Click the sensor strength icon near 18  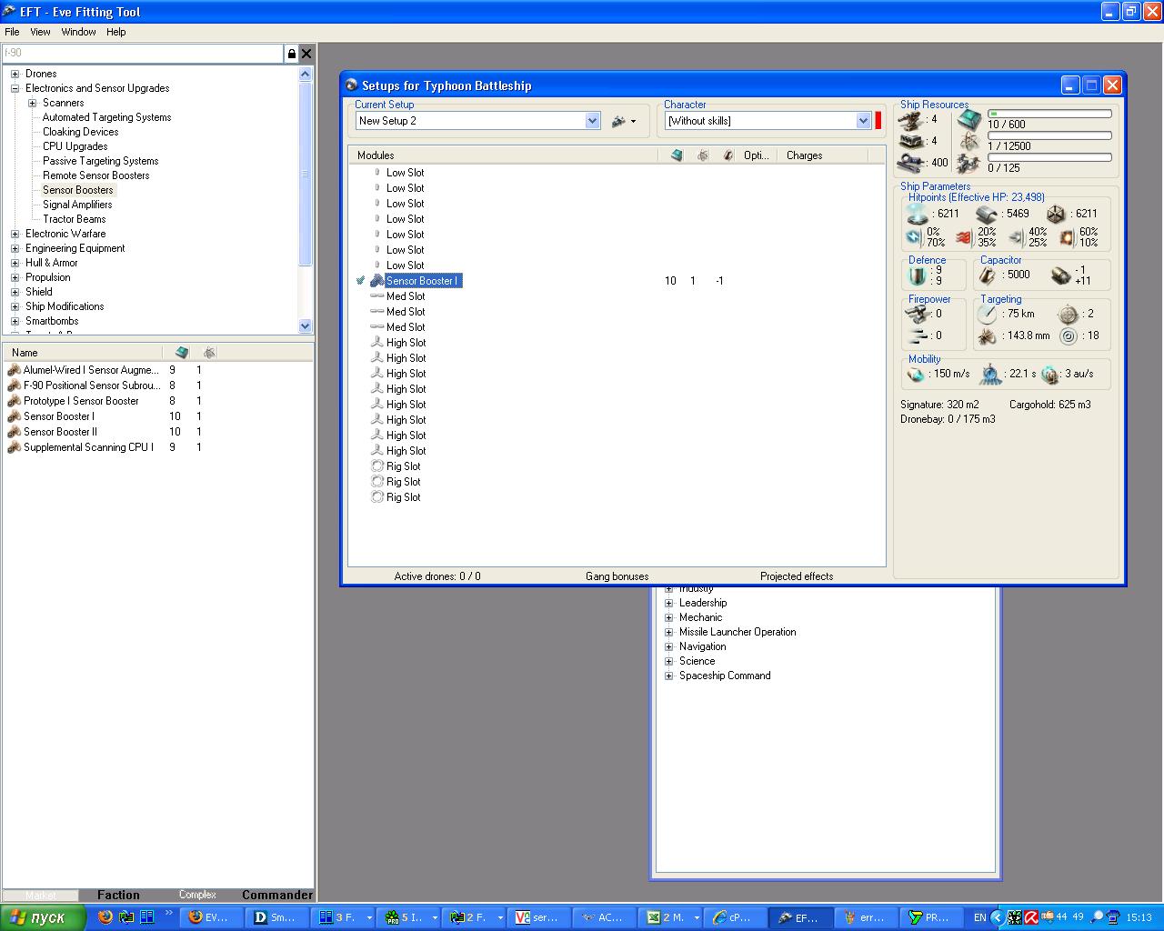1069,336
